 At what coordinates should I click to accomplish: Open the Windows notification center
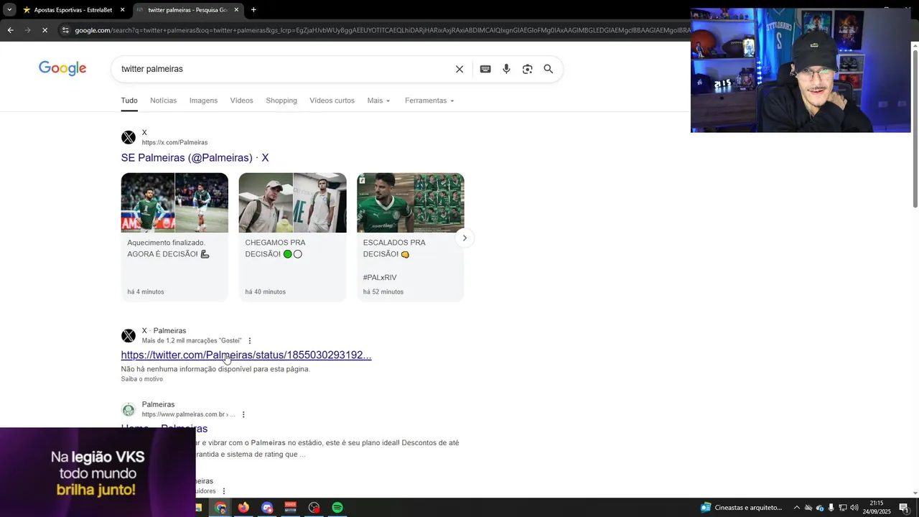pyautogui.click(x=905, y=508)
